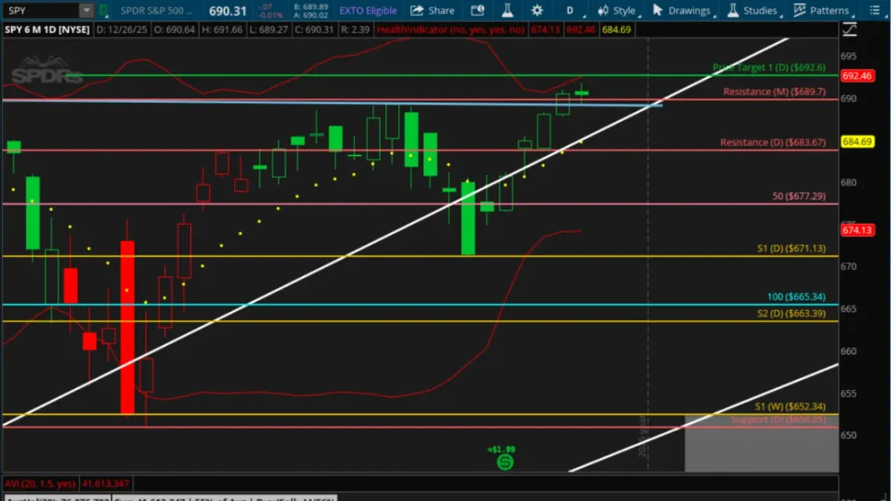This screenshot has height=501, width=891.
Task: Click inside the SPY symbol input field
Action: (x=37, y=10)
